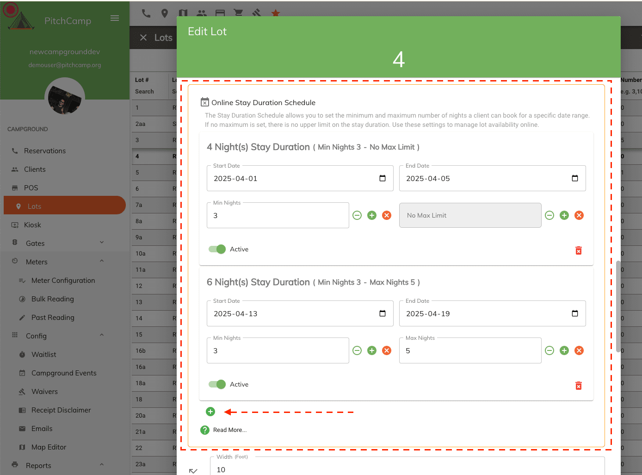Click the shopping cart icon in top toolbar
The image size is (642, 475).
(239, 13)
